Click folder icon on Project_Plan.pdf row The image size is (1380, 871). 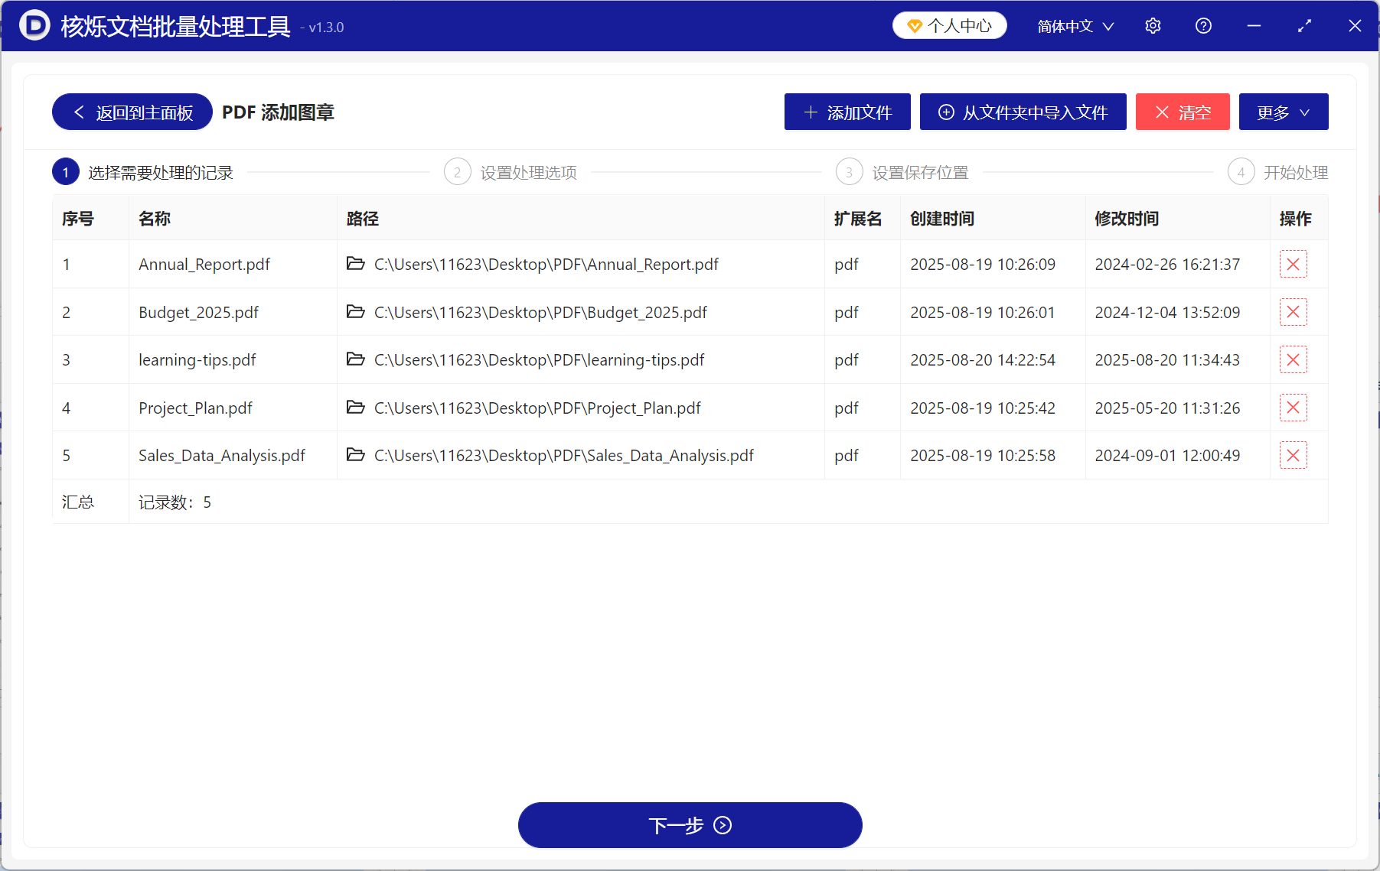(x=355, y=408)
